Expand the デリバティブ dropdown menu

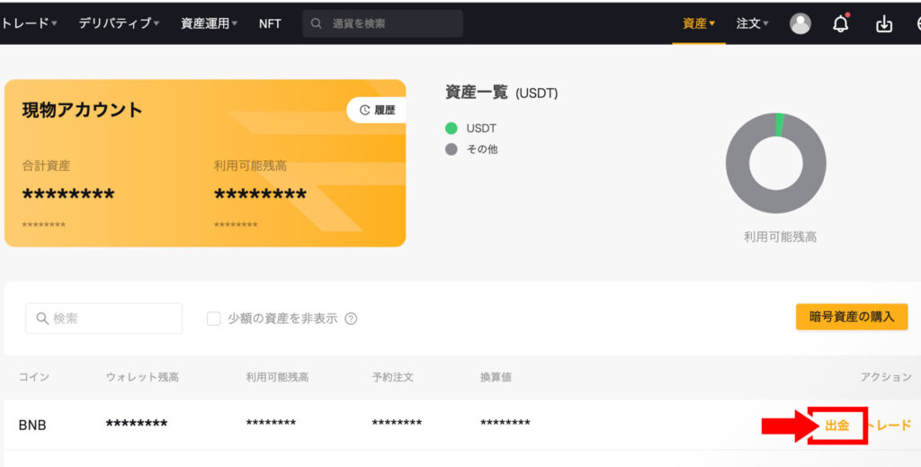tap(119, 23)
